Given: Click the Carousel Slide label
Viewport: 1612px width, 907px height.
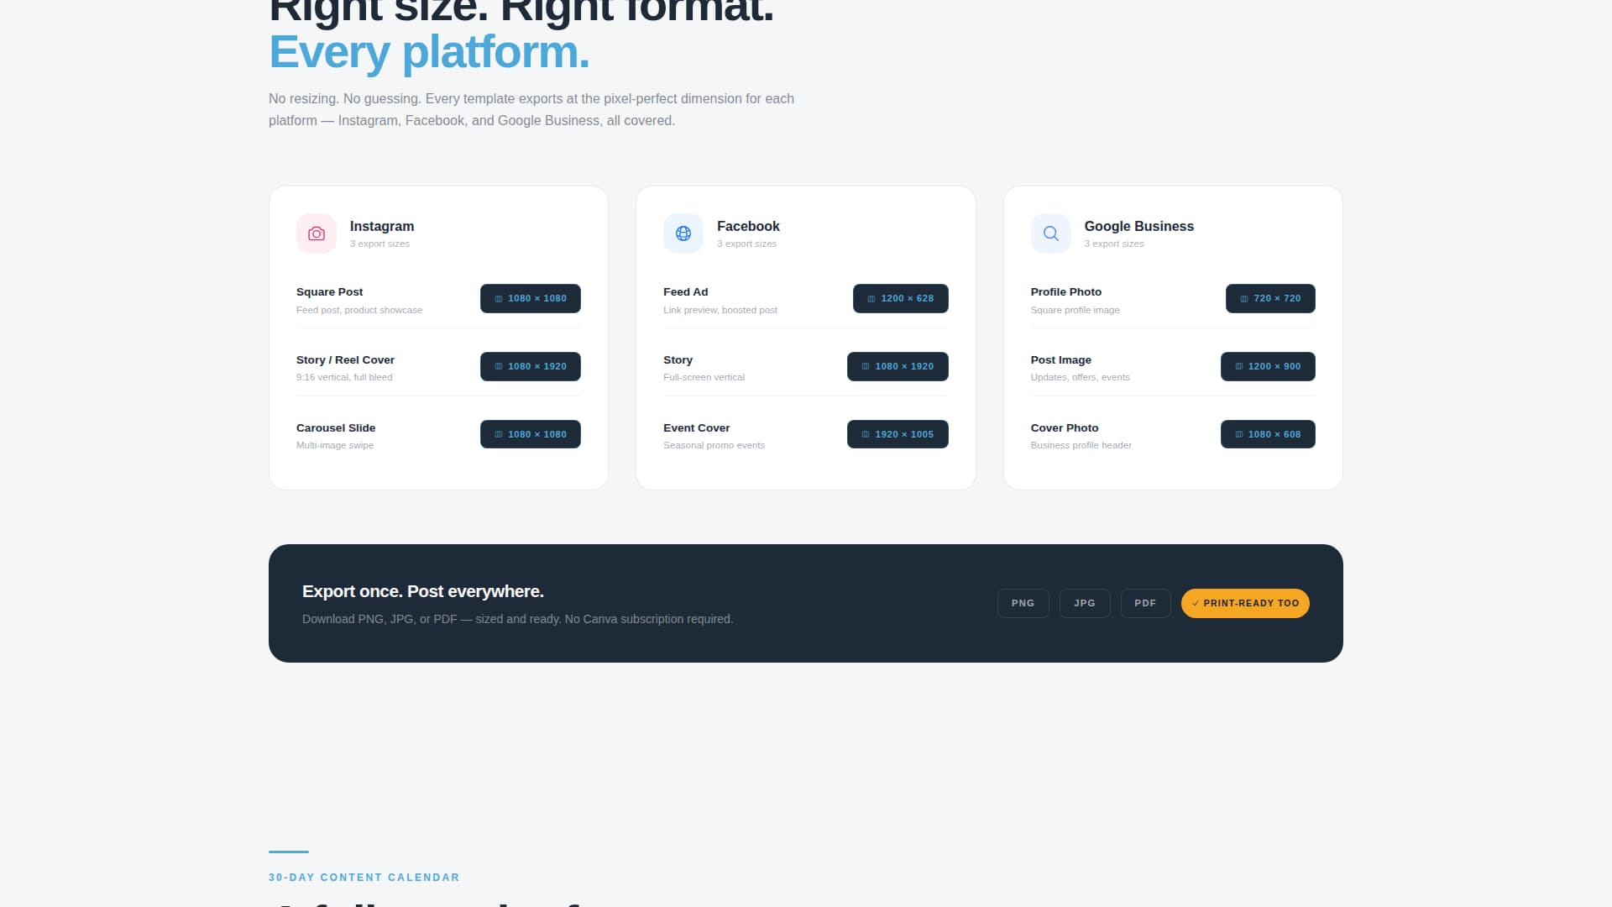Looking at the screenshot, I should tap(336, 428).
